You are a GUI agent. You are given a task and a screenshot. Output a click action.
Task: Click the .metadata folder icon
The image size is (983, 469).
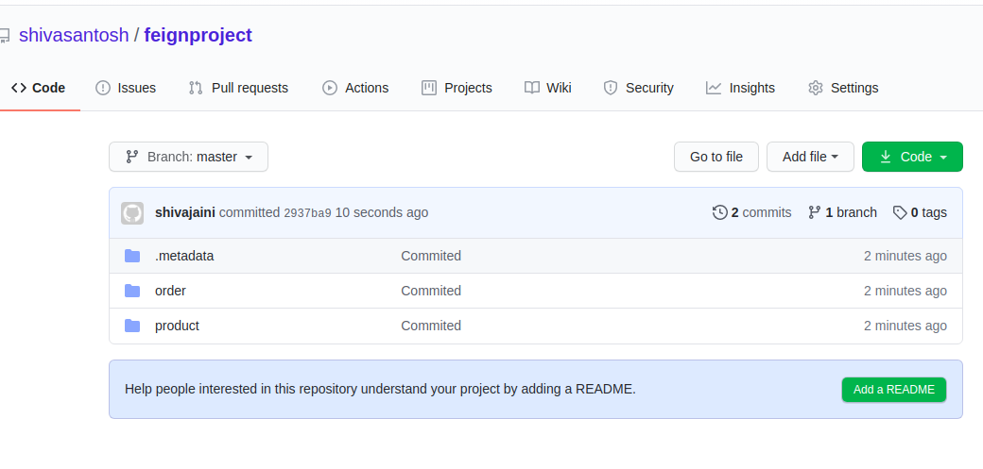pos(132,256)
